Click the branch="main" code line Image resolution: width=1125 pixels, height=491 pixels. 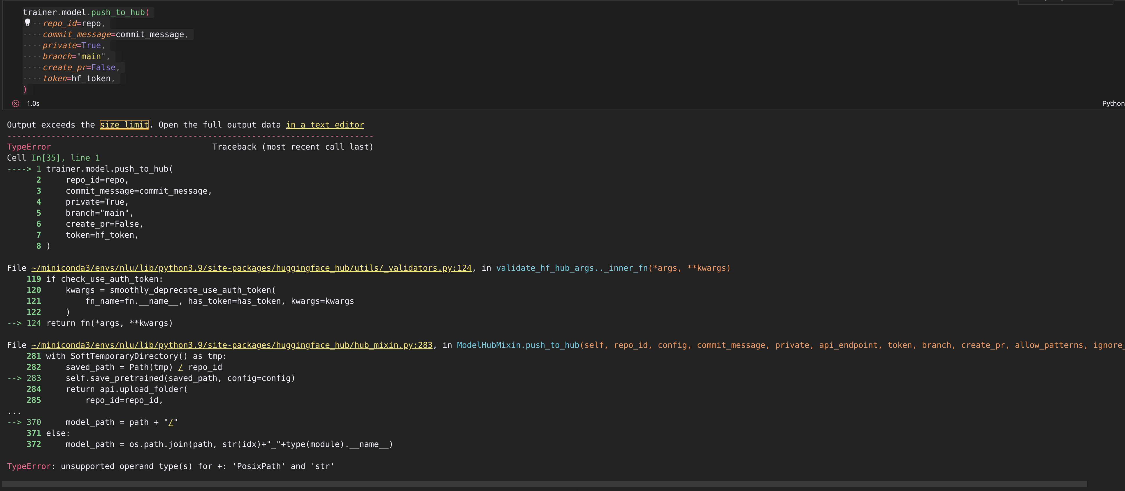coord(74,56)
